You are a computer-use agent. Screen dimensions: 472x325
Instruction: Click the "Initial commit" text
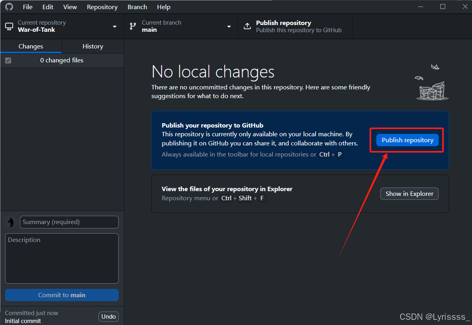click(x=23, y=321)
